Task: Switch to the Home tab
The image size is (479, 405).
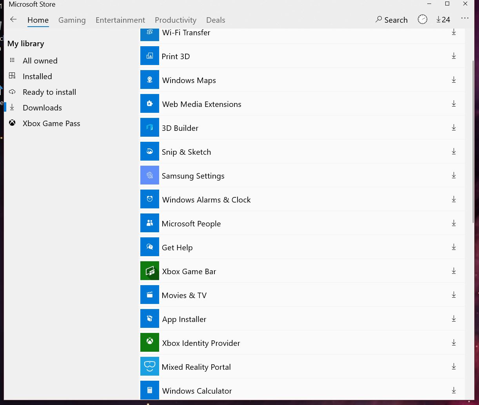Action: 38,20
